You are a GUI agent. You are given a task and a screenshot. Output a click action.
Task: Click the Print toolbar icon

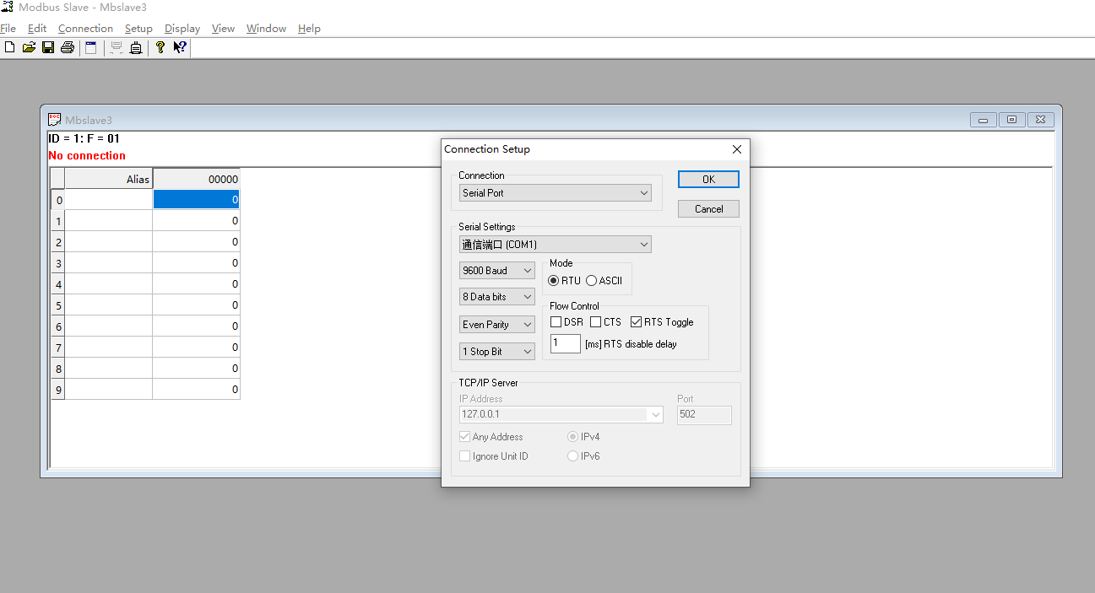68,47
